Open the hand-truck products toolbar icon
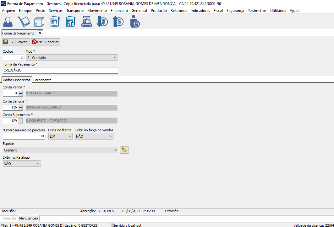The image size is (334, 227). click(x=24, y=22)
